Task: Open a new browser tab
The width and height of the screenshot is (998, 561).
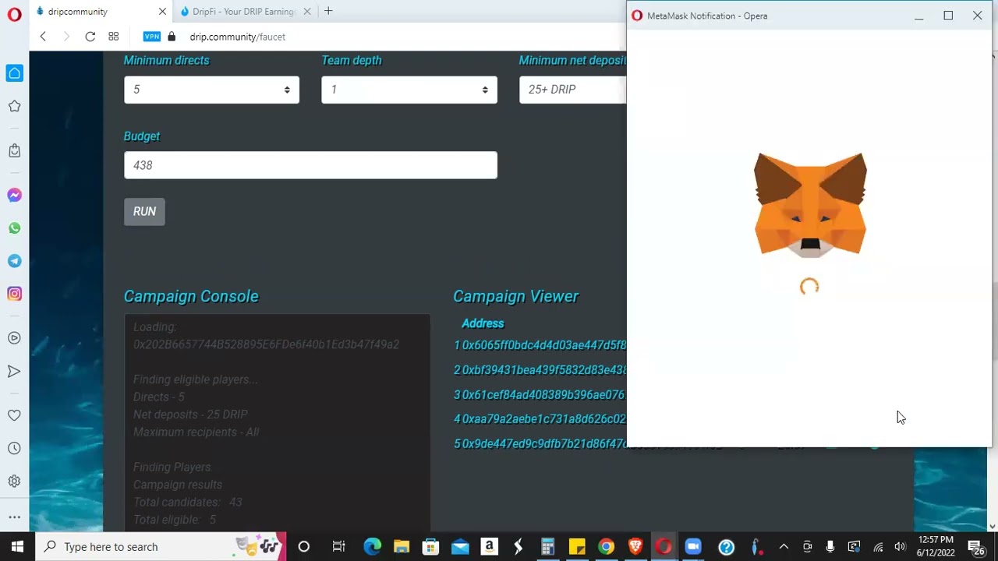Action: (x=328, y=11)
